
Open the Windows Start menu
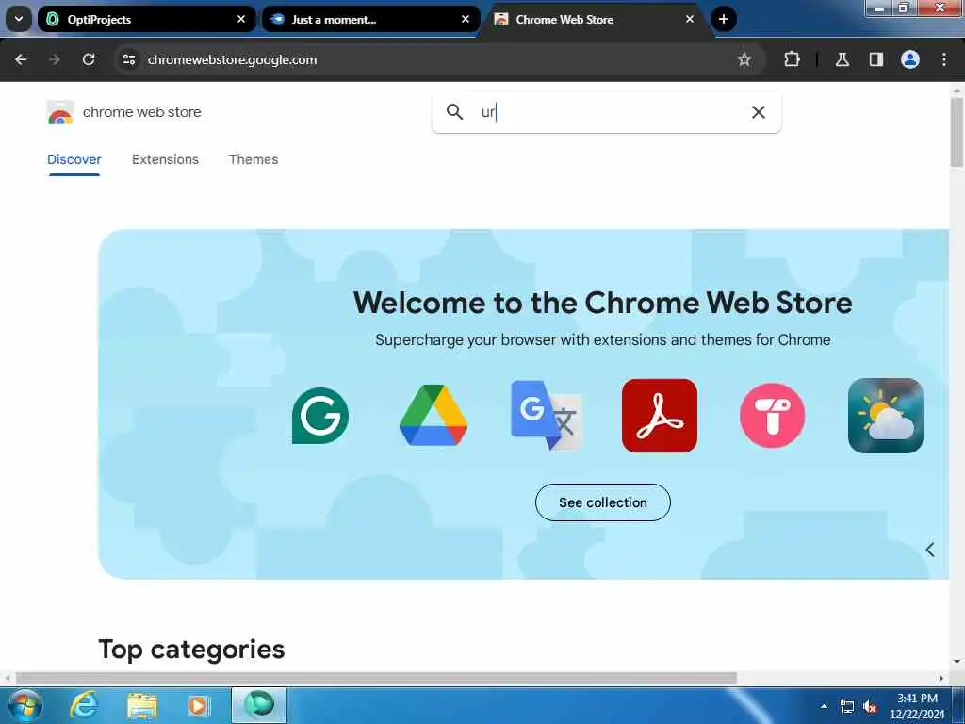25,705
